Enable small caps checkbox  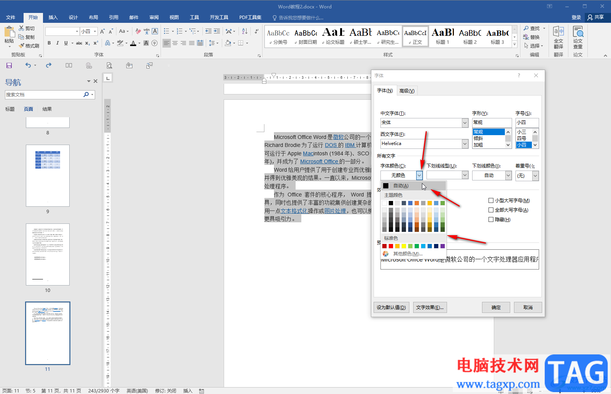491,201
